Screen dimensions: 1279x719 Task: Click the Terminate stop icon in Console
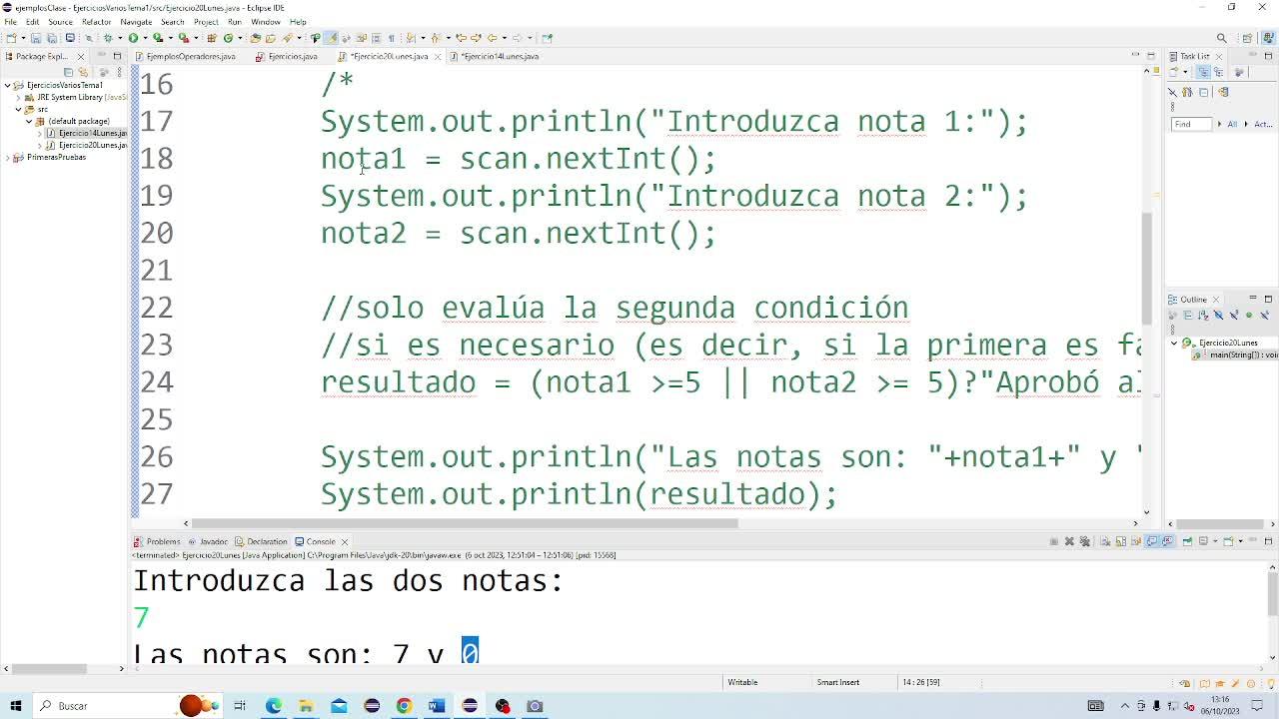coord(1054,541)
